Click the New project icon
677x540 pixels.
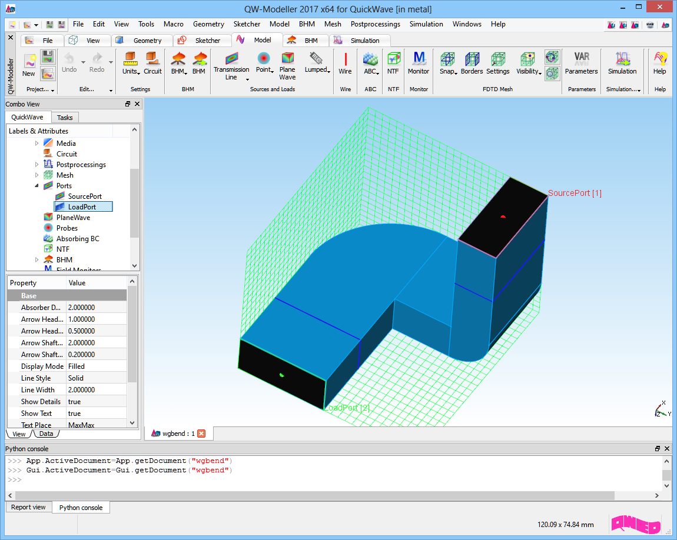pyautogui.click(x=29, y=62)
